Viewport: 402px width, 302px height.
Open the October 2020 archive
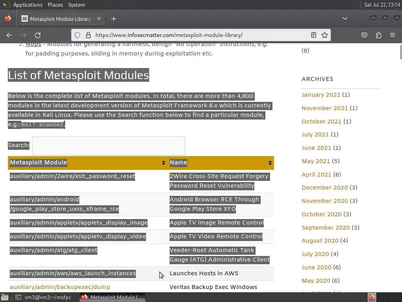322,214
